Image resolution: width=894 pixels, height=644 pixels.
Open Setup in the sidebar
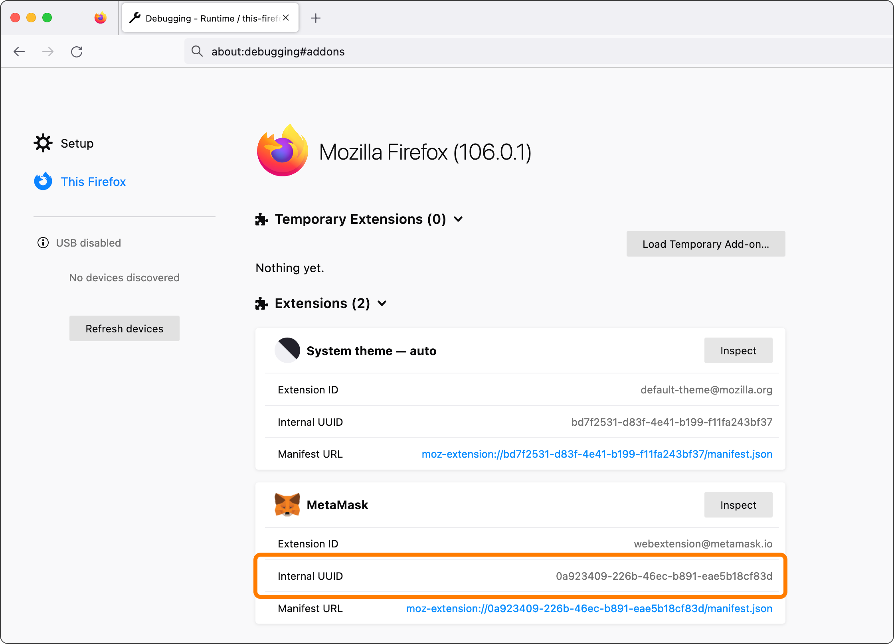pos(77,143)
